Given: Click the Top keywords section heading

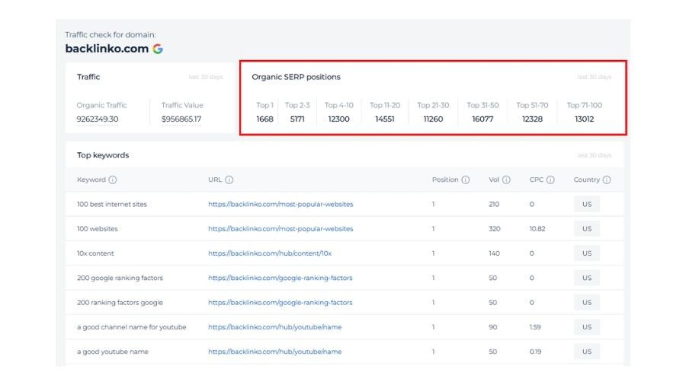Looking at the screenshot, I should (x=103, y=155).
